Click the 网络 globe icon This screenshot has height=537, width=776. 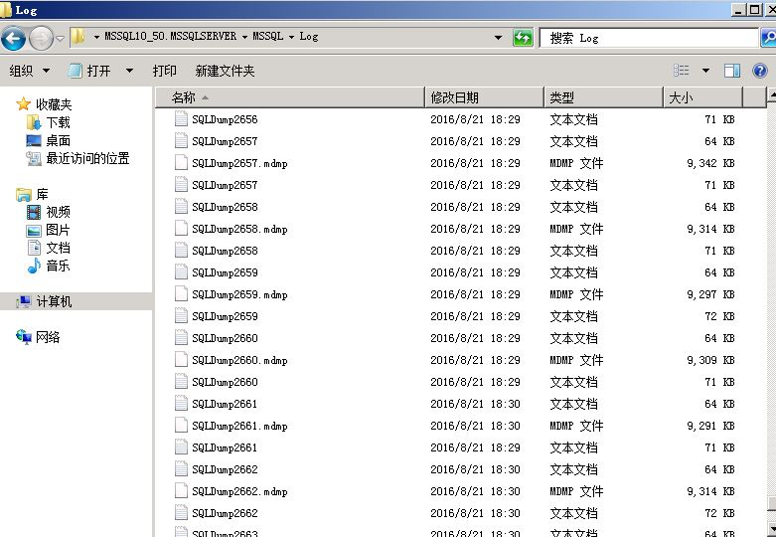click(24, 337)
